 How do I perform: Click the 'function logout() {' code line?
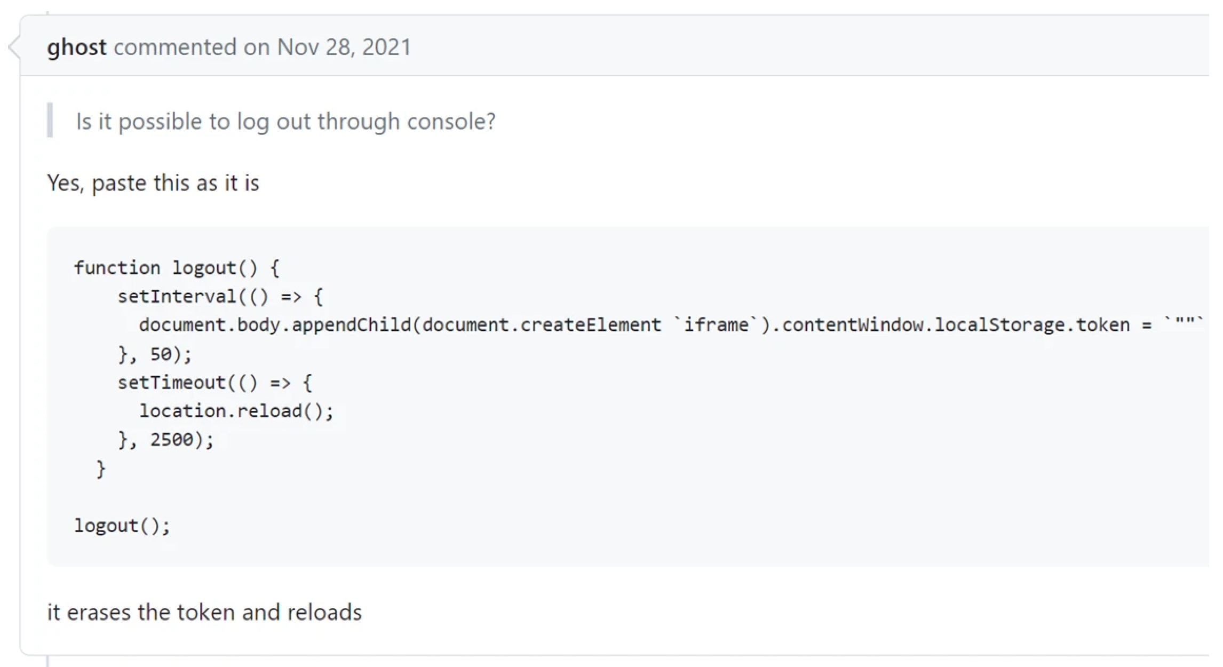(x=176, y=267)
